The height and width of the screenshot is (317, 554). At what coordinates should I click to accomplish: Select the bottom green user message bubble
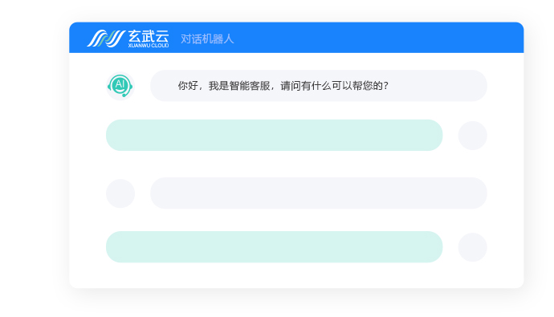(274, 246)
